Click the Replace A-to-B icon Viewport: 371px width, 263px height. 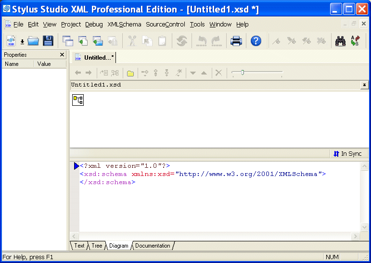tap(355, 41)
